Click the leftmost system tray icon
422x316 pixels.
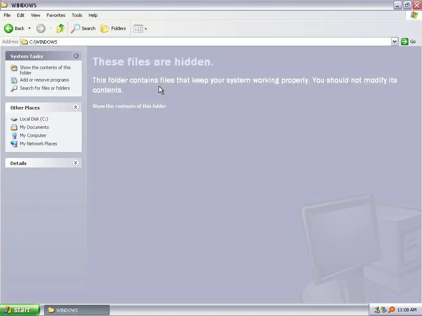(x=377, y=310)
